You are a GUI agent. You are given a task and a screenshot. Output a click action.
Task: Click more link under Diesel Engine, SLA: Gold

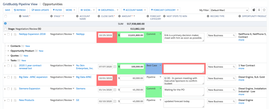241,80
